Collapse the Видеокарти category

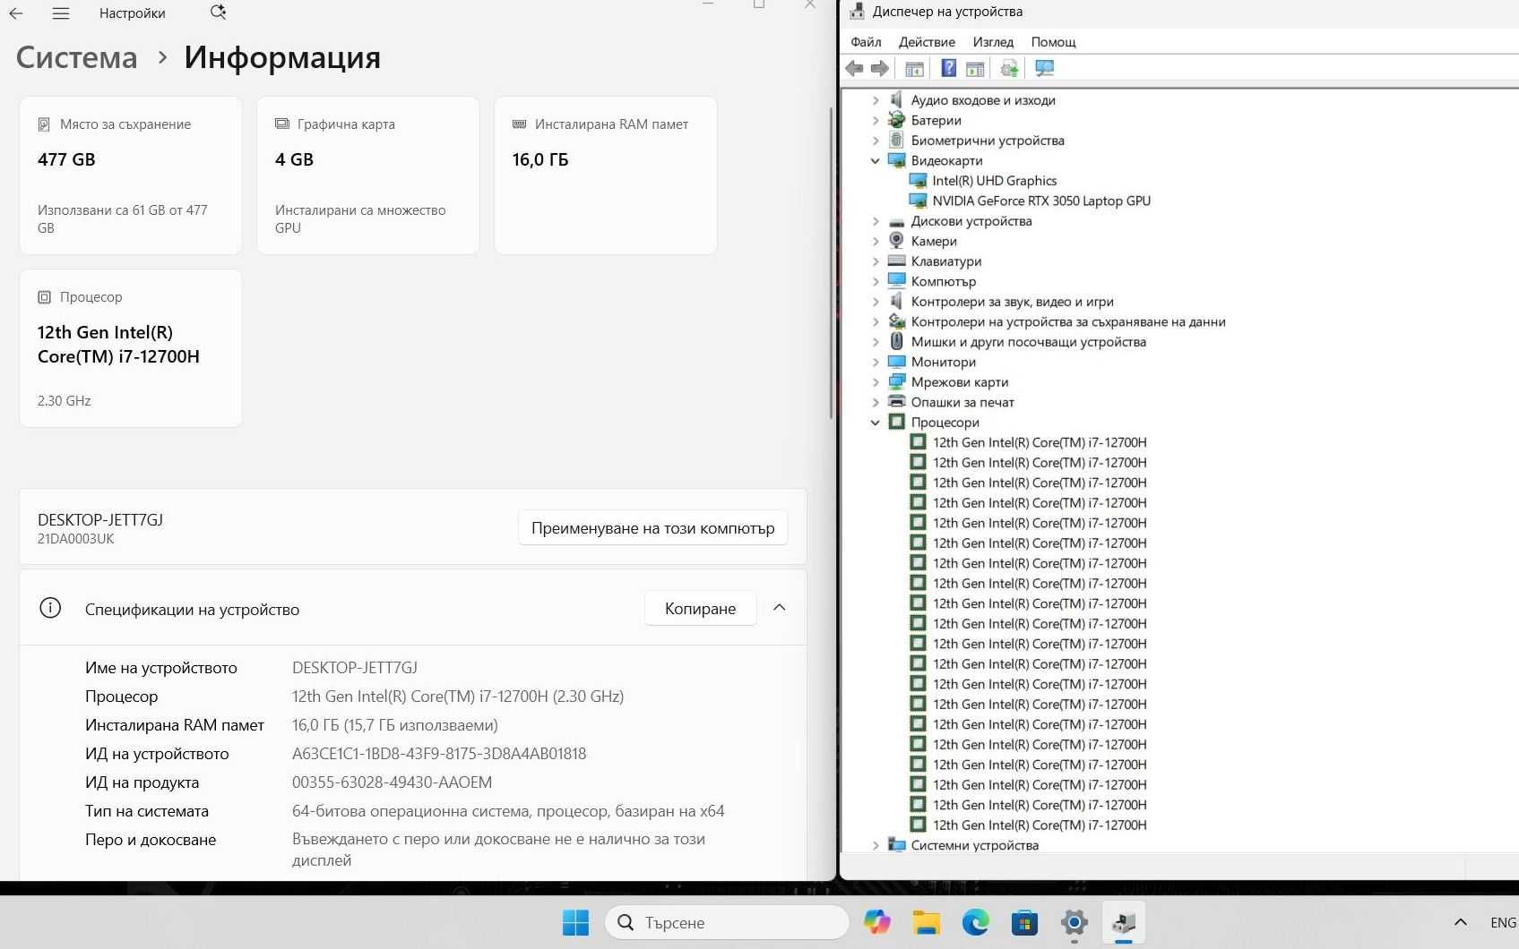point(876,160)
